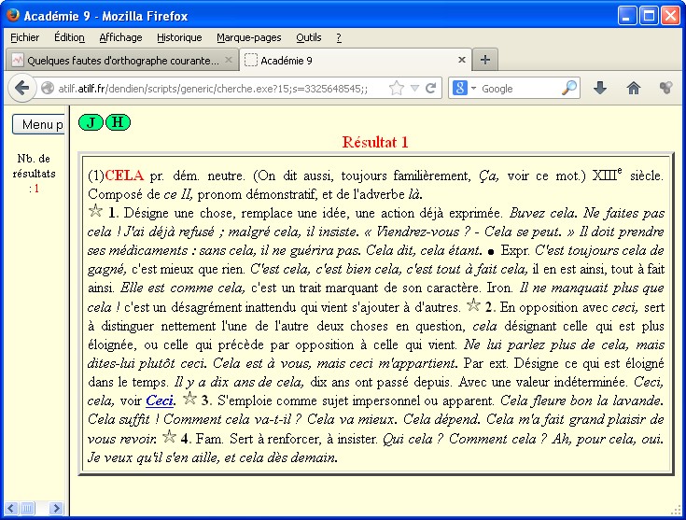Bookmark this page with the star icon
686x520 pixels.
[x=397, y=89]
